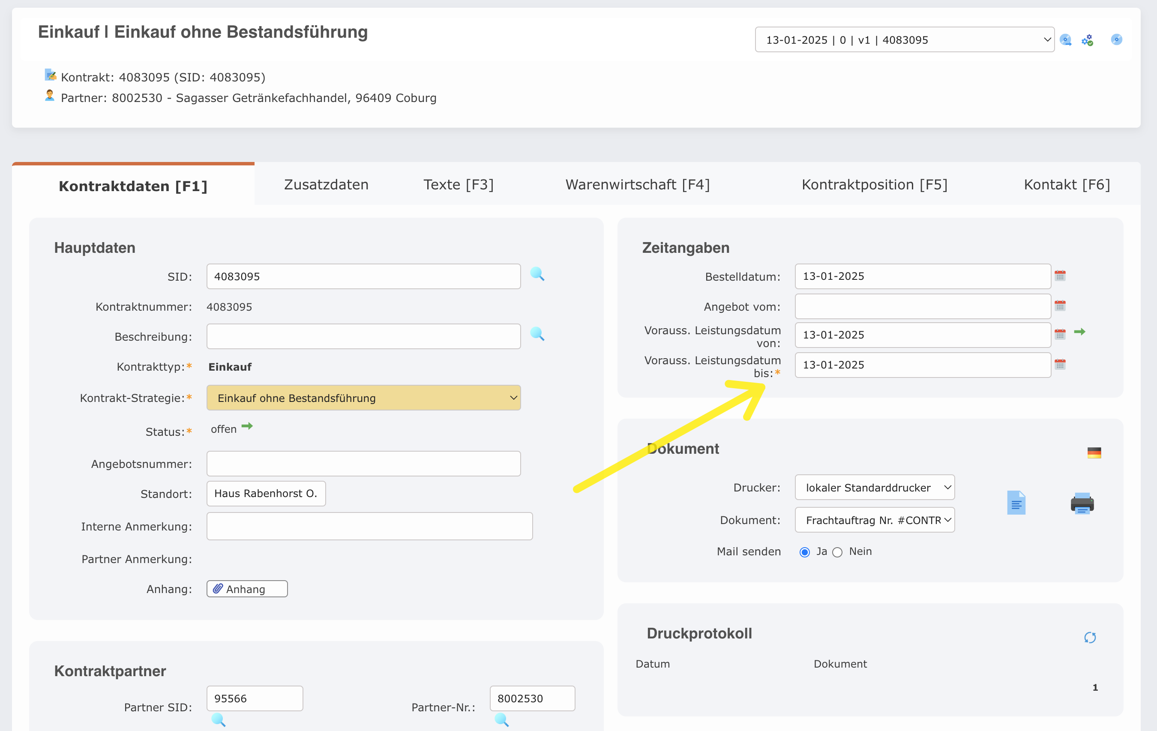Refresh the Druckprotokoll list
This screenshot has width=1157, height=731.
point(1090,637)
